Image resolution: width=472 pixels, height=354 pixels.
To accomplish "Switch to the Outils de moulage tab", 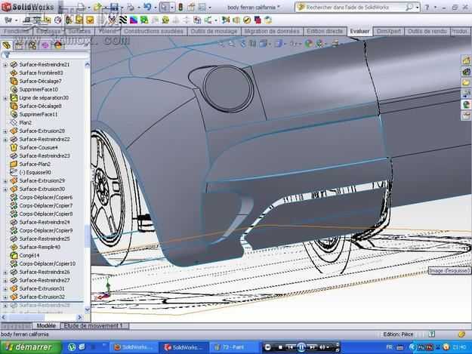I will point(214,31).
